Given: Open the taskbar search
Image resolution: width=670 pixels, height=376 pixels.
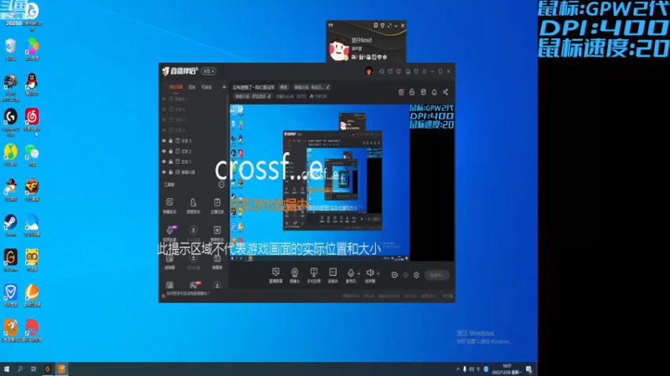Looking at the screenshot, I should pos(20,369).
